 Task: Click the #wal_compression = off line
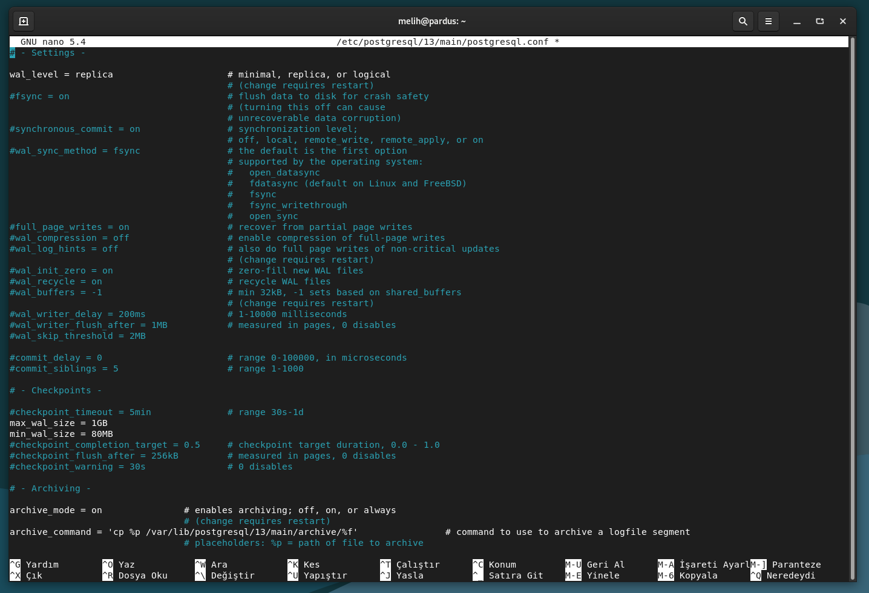pos(70,238)
